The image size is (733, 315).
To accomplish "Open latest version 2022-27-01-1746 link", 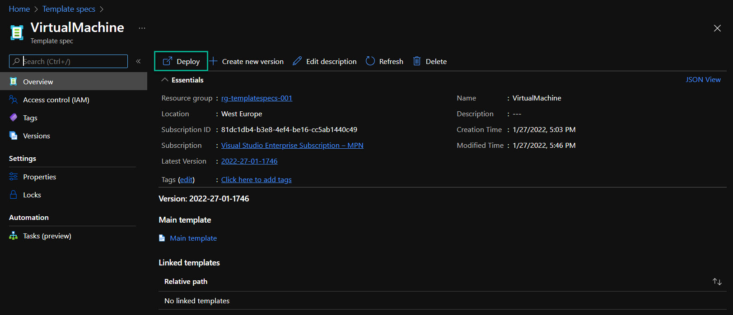I will [249, 161].
